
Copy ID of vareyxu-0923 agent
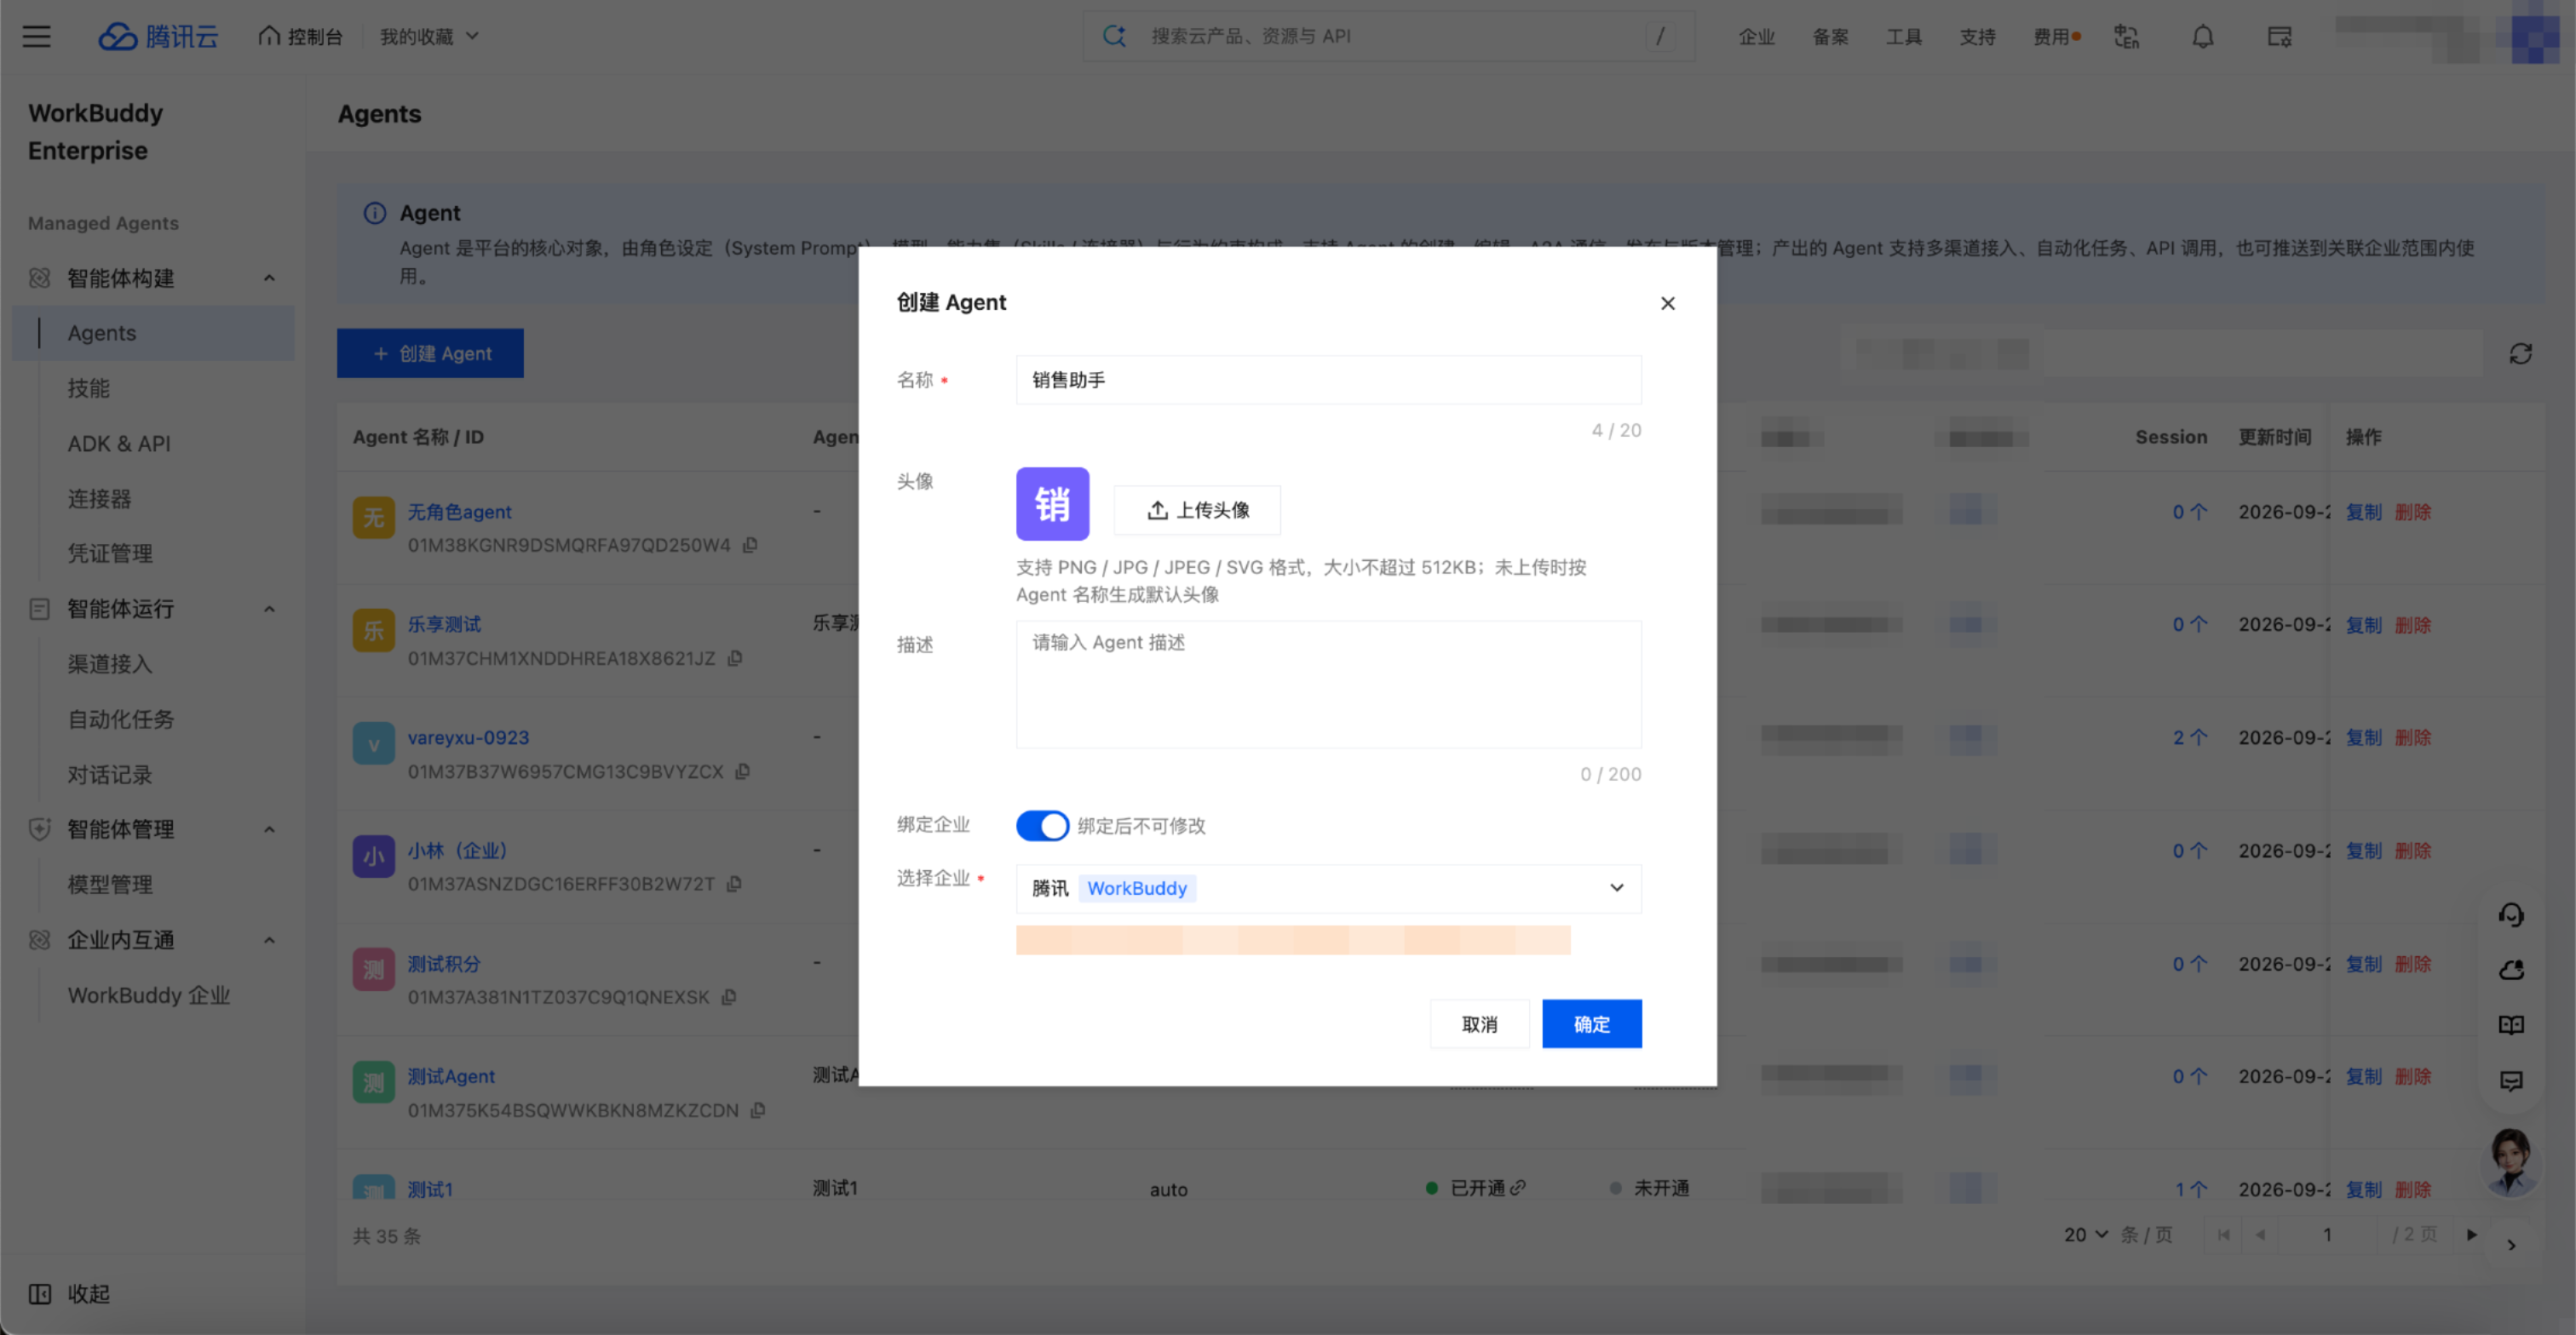pyautogui.click(x=742, y=771)
